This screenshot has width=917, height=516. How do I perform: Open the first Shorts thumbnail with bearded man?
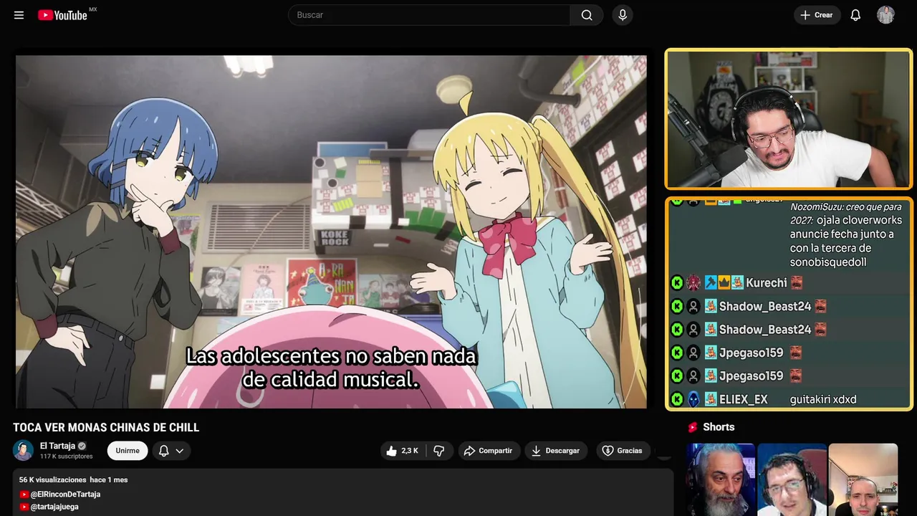(721, 479)
